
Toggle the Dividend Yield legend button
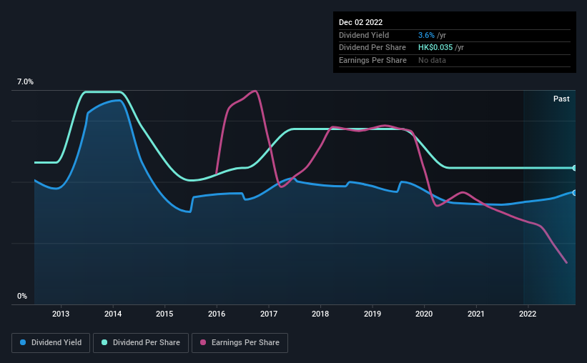[51, 343]
